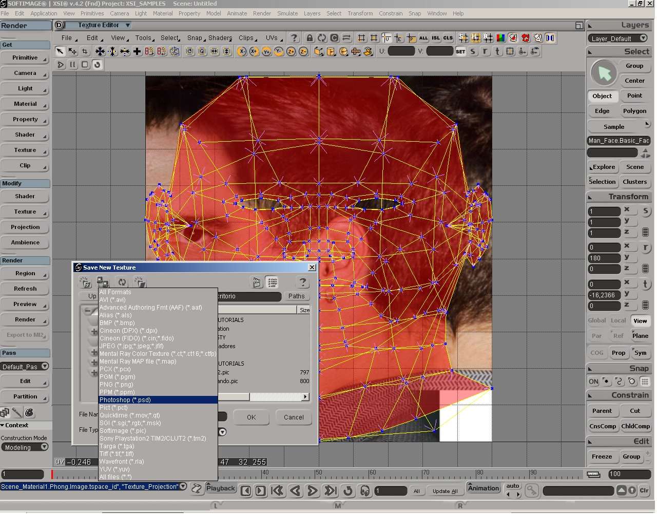Click the ISL island selection icon
657x514 pixels.
tap(436, 38)
